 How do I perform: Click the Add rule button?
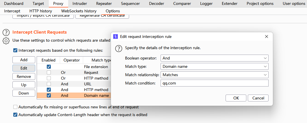pos(24,60)
